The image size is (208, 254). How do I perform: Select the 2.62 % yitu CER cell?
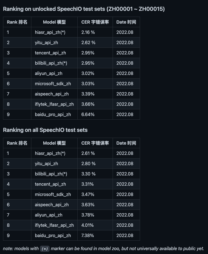(88, 43)
